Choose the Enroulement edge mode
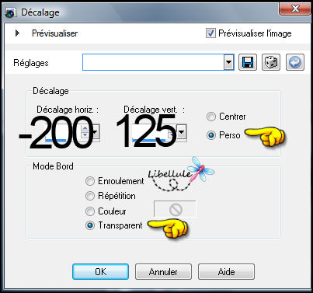The width and height of the screenshot is (313, 293). tap(90, 181)
